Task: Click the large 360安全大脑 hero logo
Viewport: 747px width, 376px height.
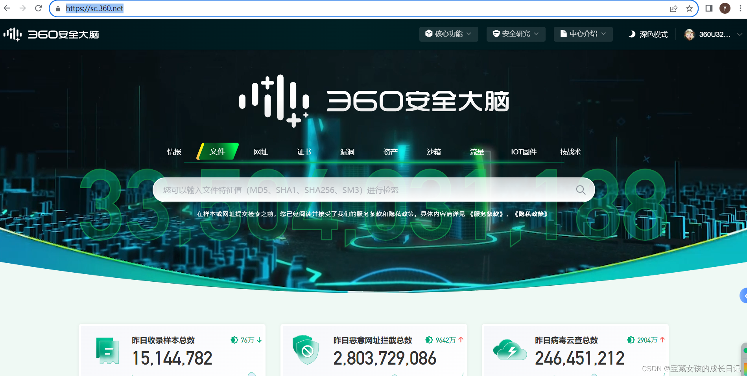Action: pyautogui.click(x=374, y=101)
